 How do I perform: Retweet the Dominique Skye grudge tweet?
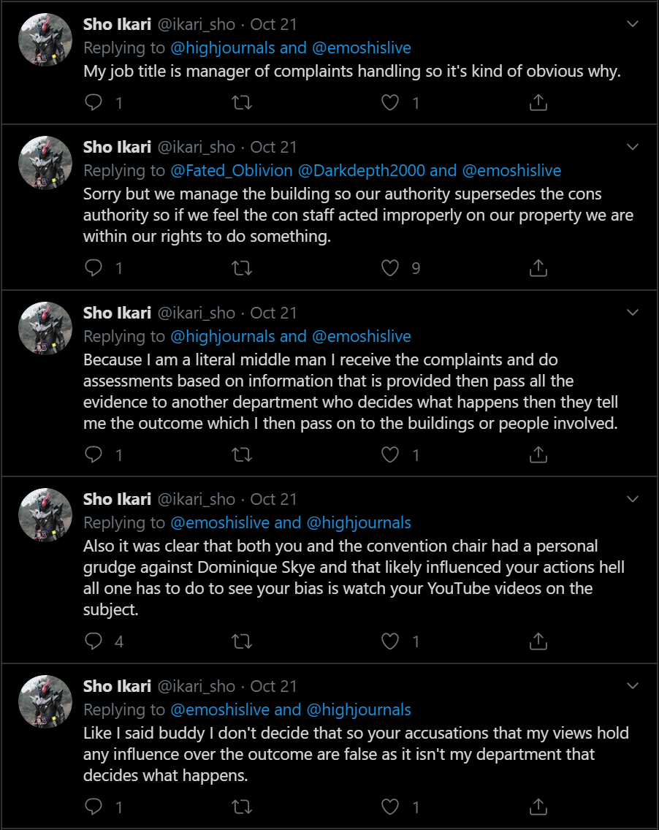tap(242, 641)
